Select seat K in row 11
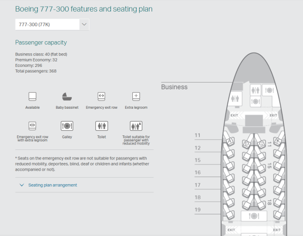This screenshot has height=236, width=303. (277, 141)
